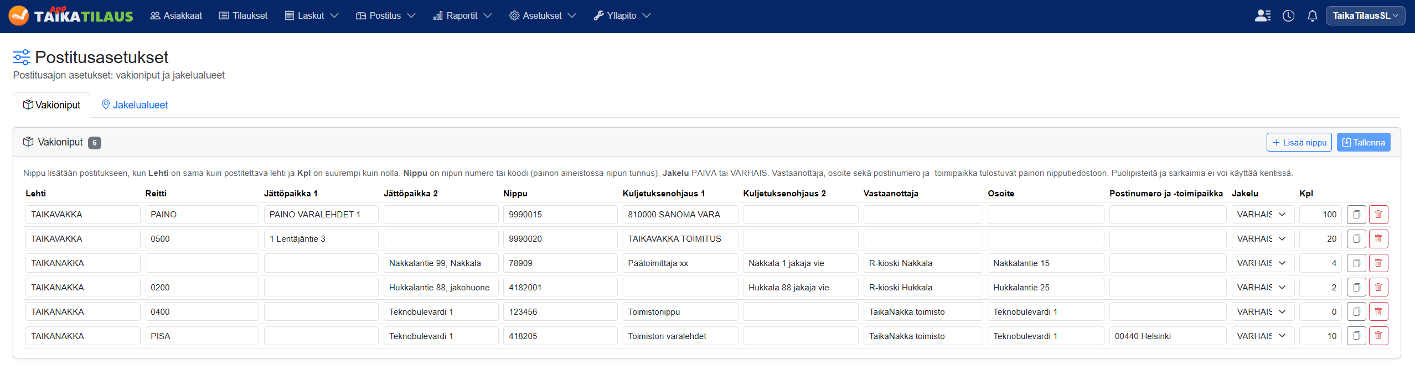The width and height of the screenshot is (1415, 380).
Task: Open Jakelu dropdown for nippu 4182001
Action: click(x=1263, y=288)
